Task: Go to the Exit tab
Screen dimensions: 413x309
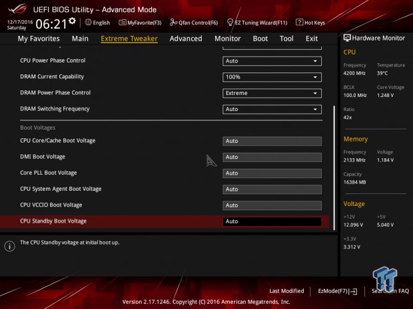Action: click(x=312, y=39)
